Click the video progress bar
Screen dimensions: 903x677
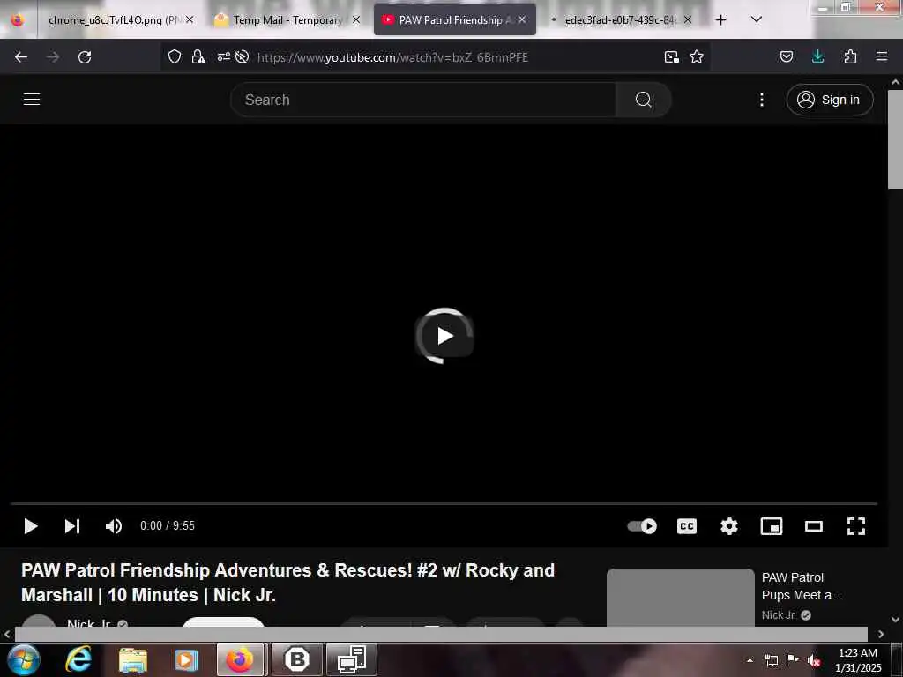[x=444, y=503]
